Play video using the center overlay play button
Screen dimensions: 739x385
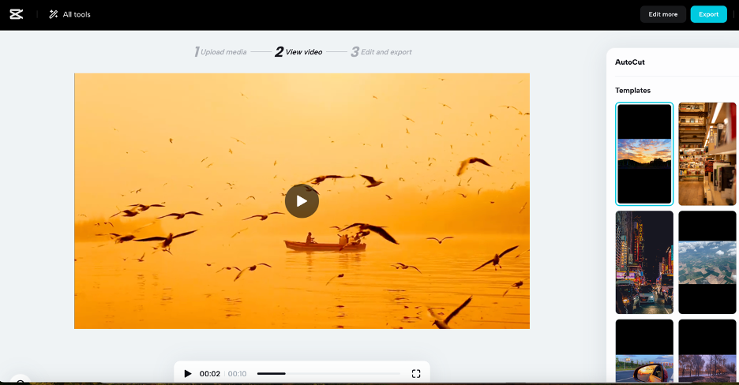click(x=302, y=201)
